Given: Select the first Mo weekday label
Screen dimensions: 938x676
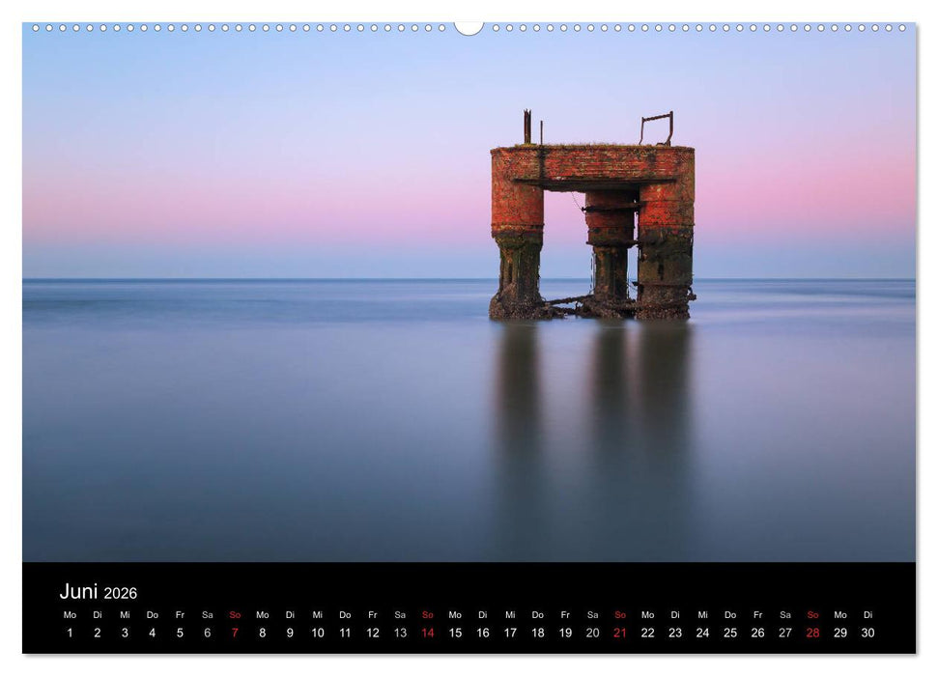Looking at the screenshot, I should pos(68,614).
